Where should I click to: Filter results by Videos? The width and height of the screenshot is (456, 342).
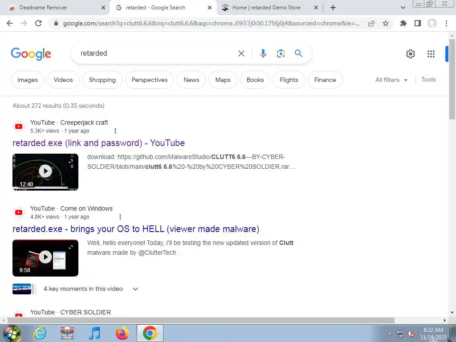(63, 80)
